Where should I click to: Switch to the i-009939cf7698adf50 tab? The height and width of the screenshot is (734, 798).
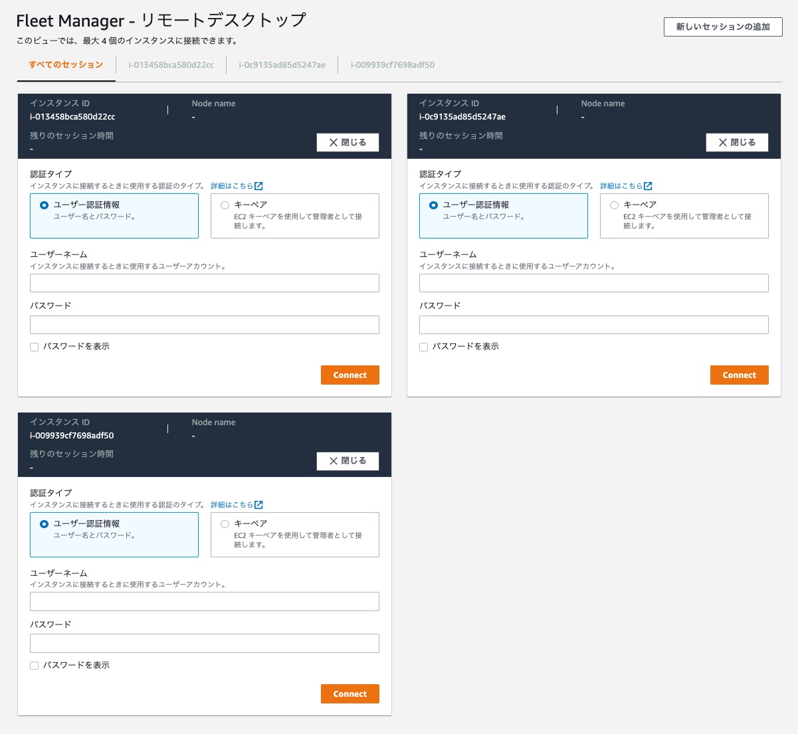pos(392,64)
